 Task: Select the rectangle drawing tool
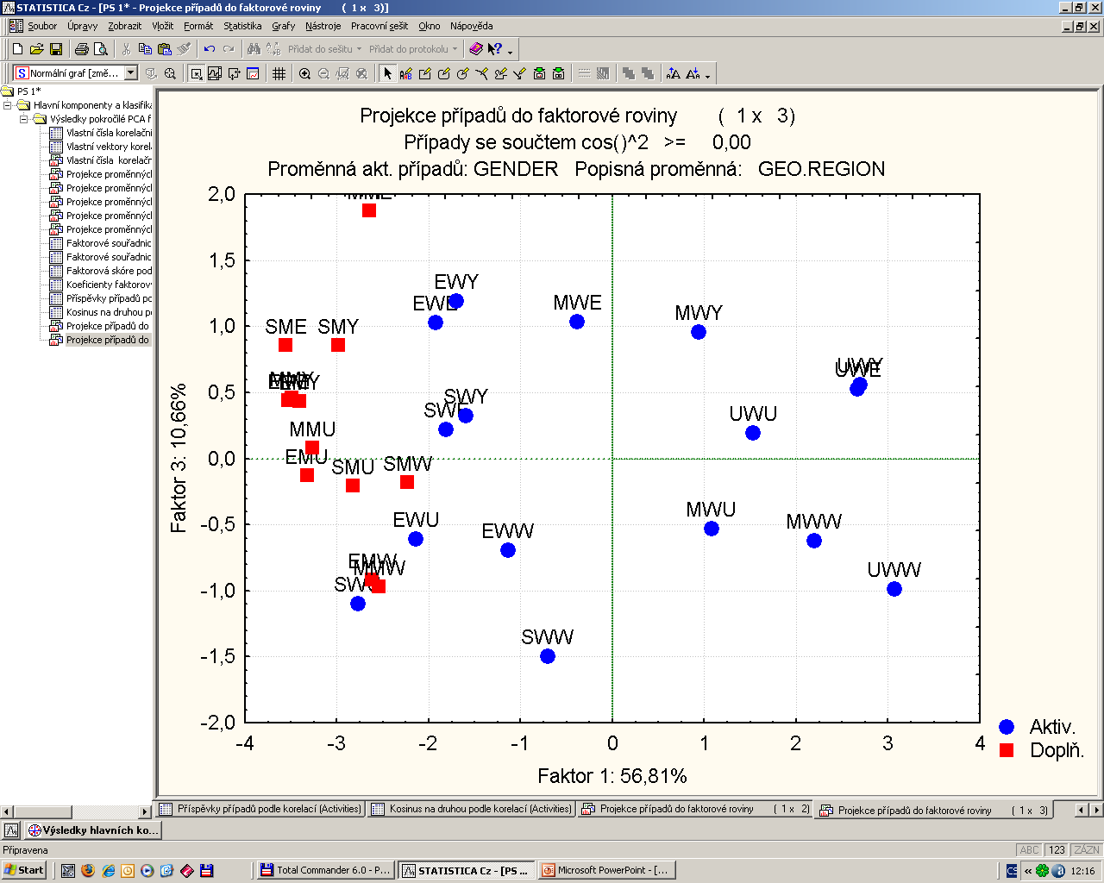click(x=425, y=73)
